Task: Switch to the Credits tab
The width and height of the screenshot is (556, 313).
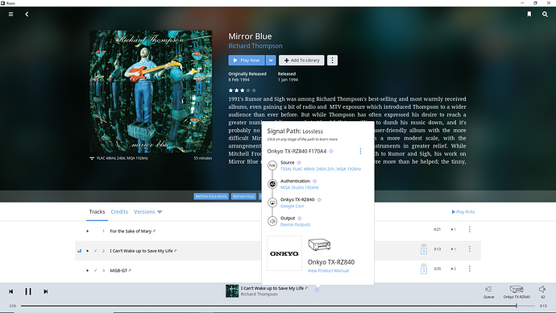Action: tap(119, 212)
